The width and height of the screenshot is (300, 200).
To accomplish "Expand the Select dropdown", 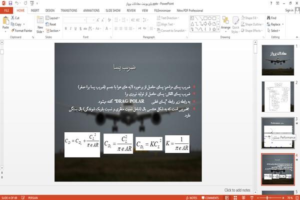I will [273, 31].
